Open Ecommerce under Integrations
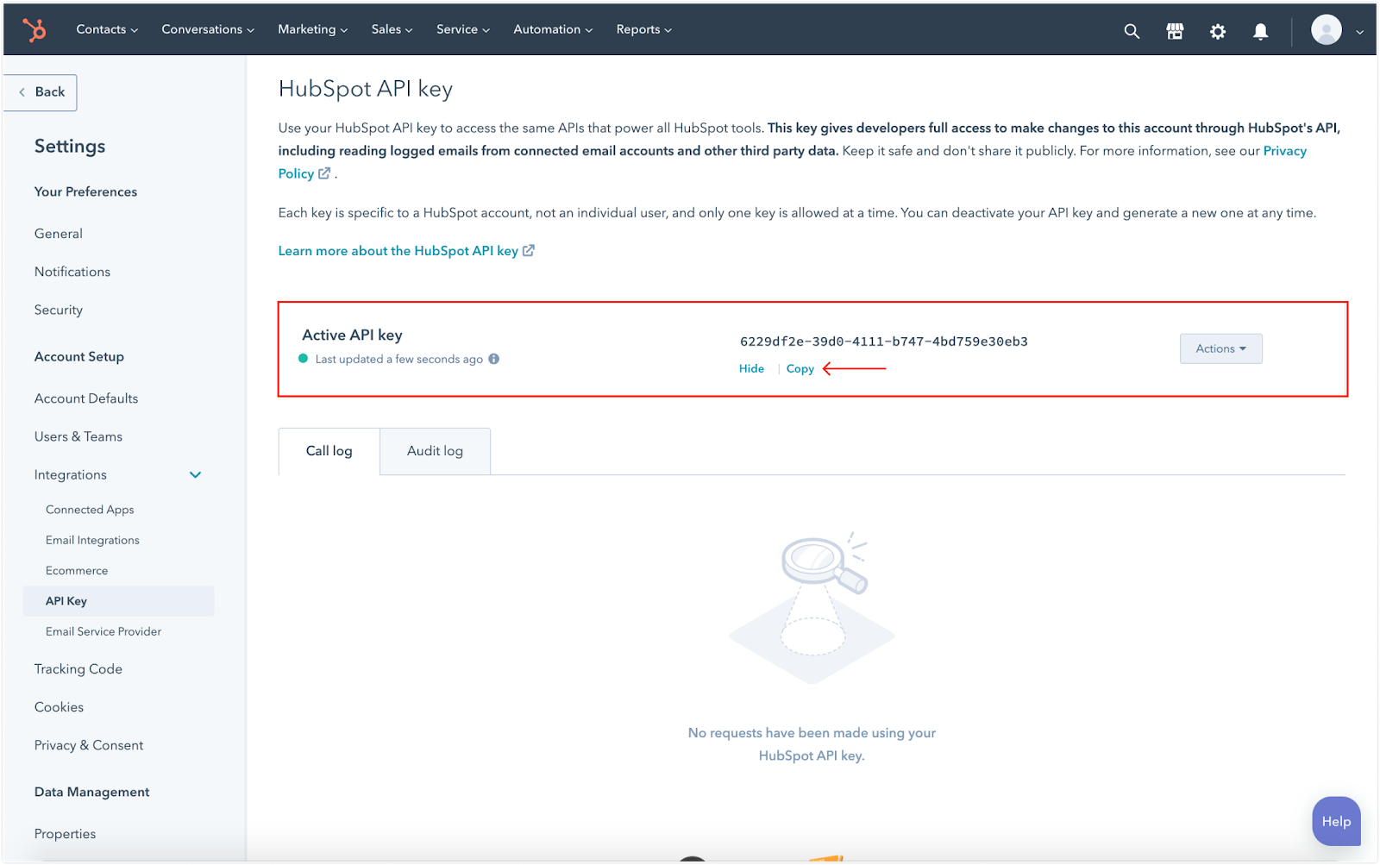The image size is (1380, 865). tap(77, 571)
